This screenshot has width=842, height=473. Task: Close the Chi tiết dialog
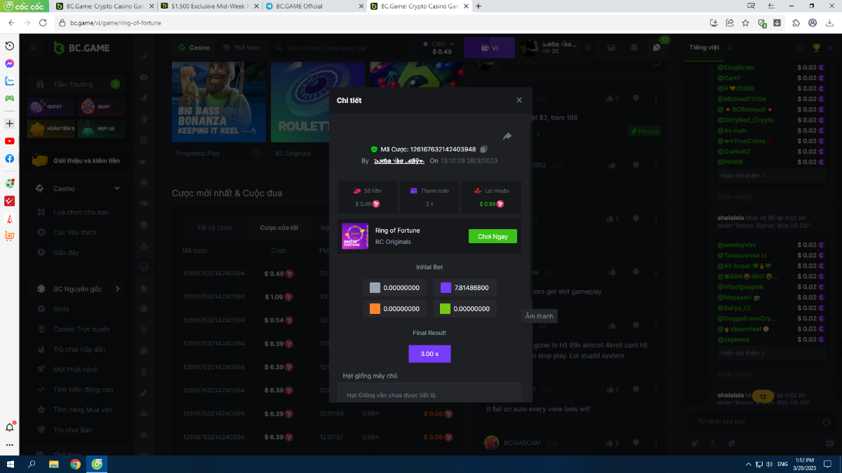519,100
